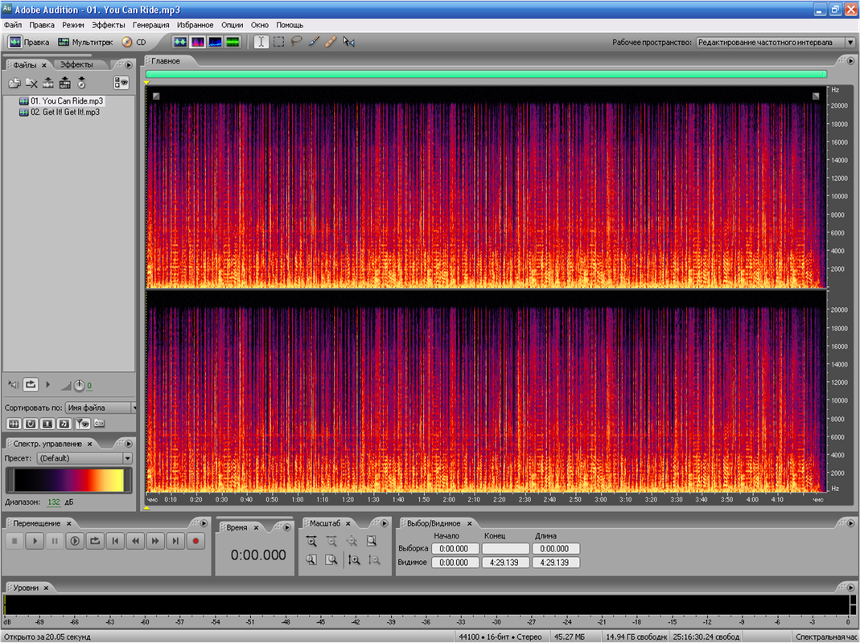Image resolution: width=860 pixels, height=643 pixels.
Task: Switch to the Эффекты panel tab
Action: [x=76, y=64]
